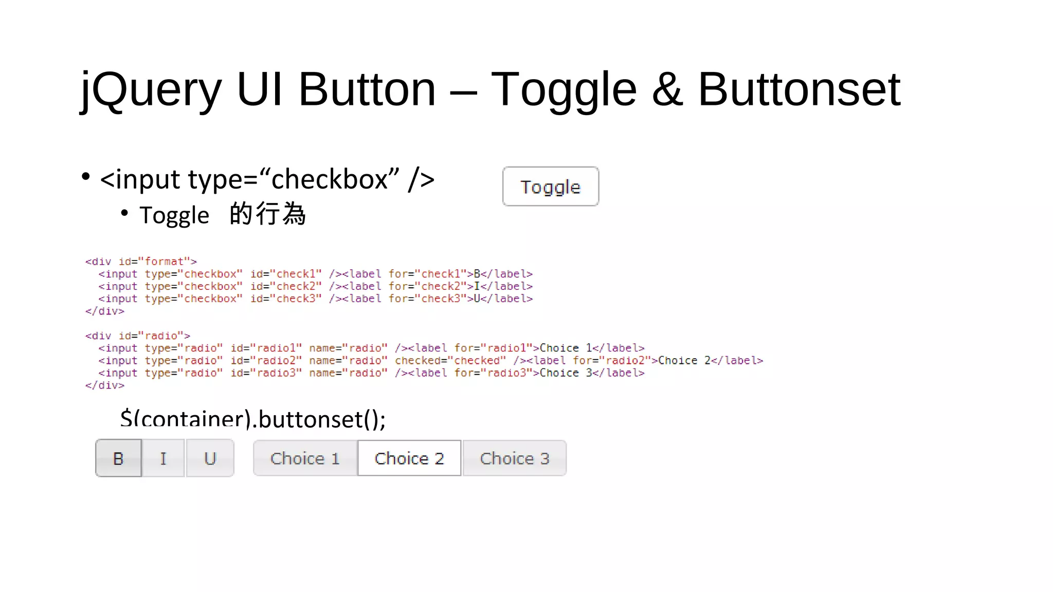Screen dimensions: 1053x592
Task: Click the closing div tag after radio3
Action: (x=105, y=385)
